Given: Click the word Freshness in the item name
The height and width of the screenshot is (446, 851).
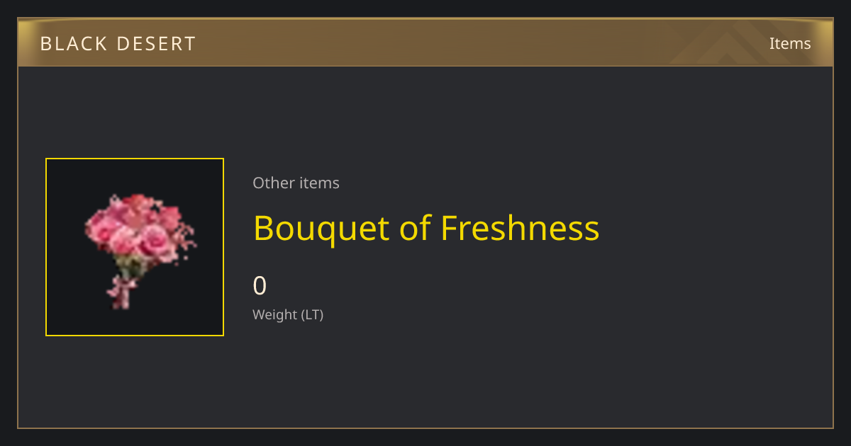Looking at the screenshot, I should click(520, 228).
